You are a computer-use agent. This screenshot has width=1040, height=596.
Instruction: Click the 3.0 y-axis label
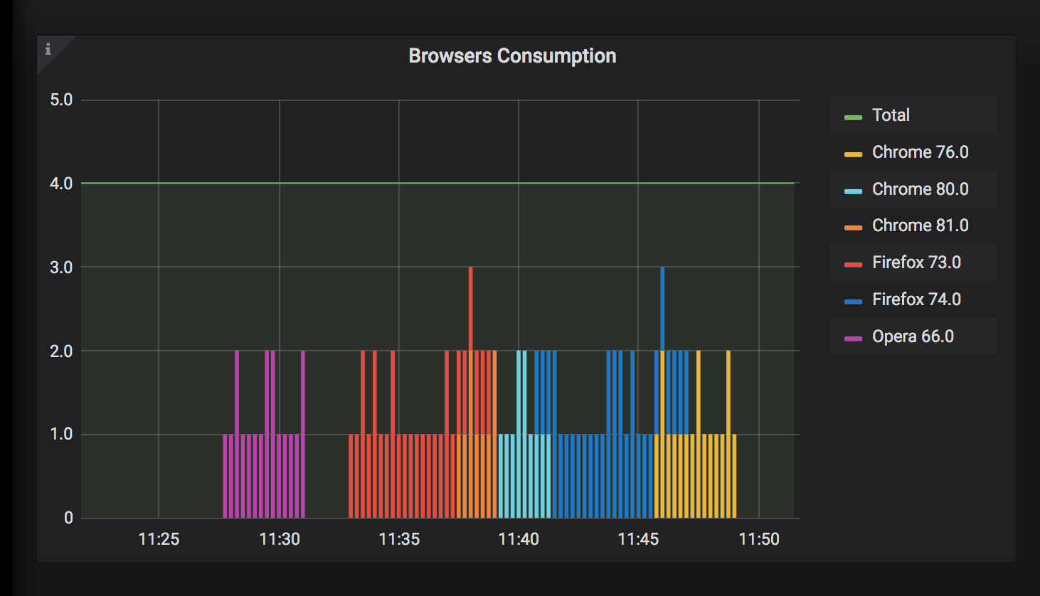[61, 267]
